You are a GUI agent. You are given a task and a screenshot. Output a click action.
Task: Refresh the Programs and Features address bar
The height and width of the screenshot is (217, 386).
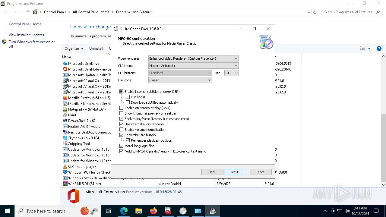point(315,12)
